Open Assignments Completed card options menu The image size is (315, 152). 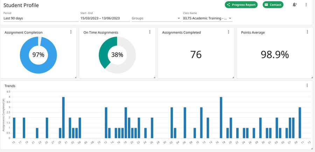(229, 32)
